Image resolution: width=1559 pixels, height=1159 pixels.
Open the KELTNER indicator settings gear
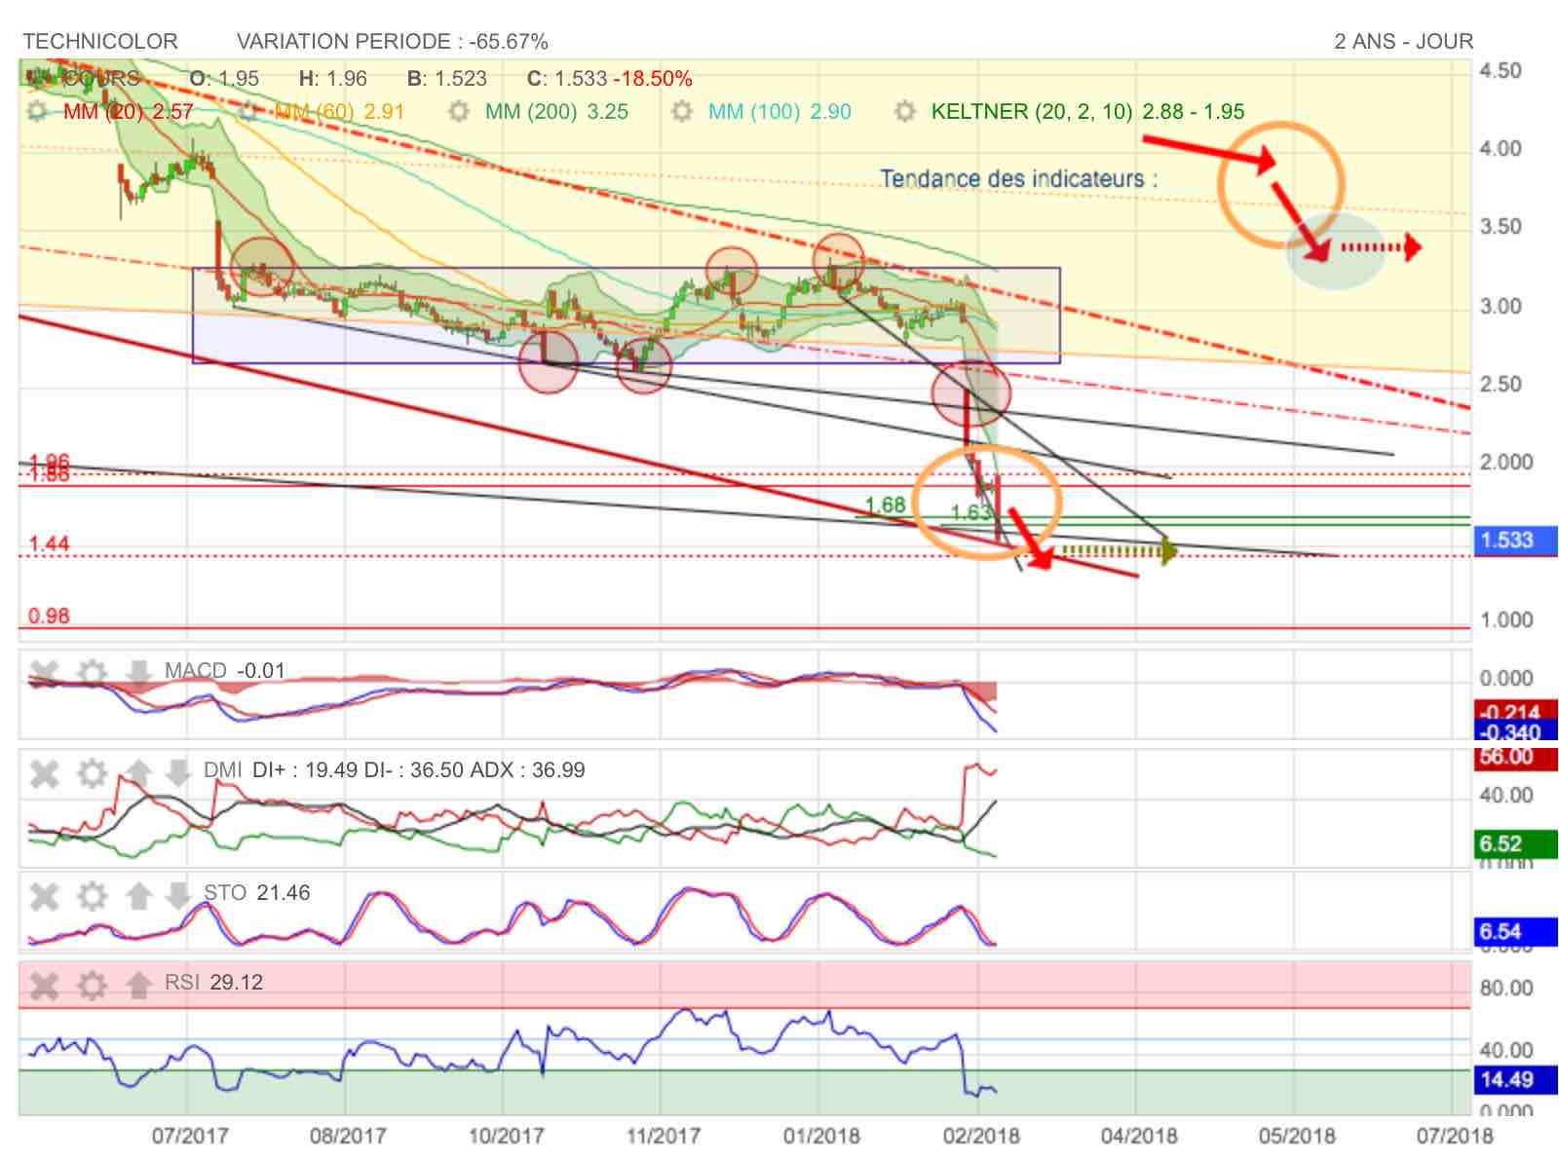tap(905, 111)
